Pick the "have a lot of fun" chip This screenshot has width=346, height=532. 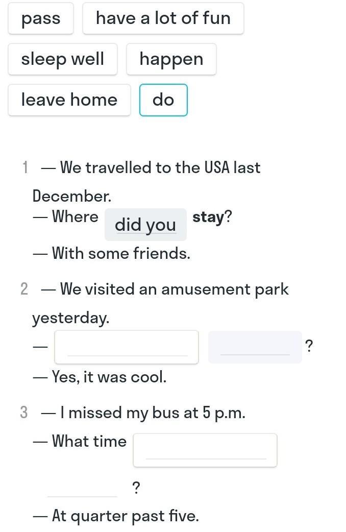163,18
